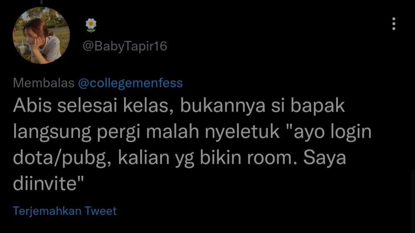Select the tweet line starting Abis selesai kelas
This screenshot has height=233, width=415.
pyautogui.click(x=179, y=106)
